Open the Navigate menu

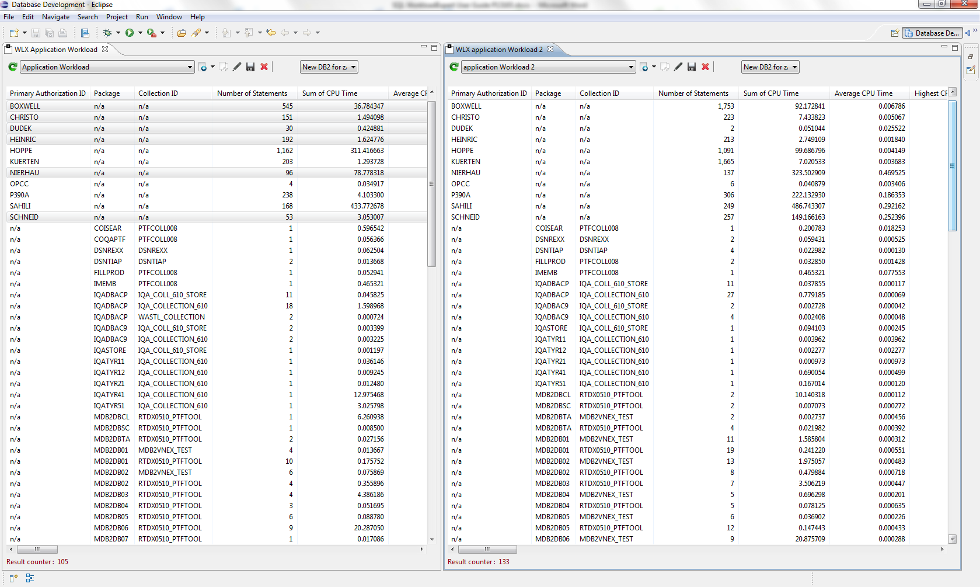(x=55, y=17)
